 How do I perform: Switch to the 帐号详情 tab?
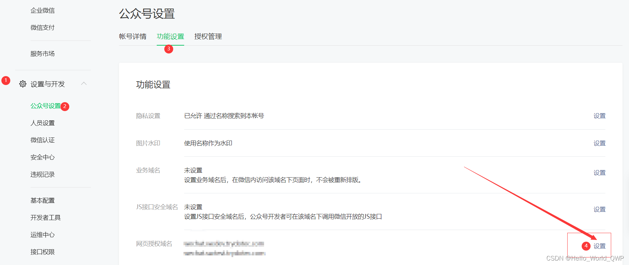(x=133, y=36)
